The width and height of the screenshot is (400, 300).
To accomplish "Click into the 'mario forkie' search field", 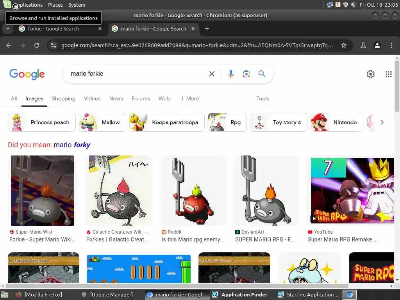I will pyautogui.click(x=138, y=74).
